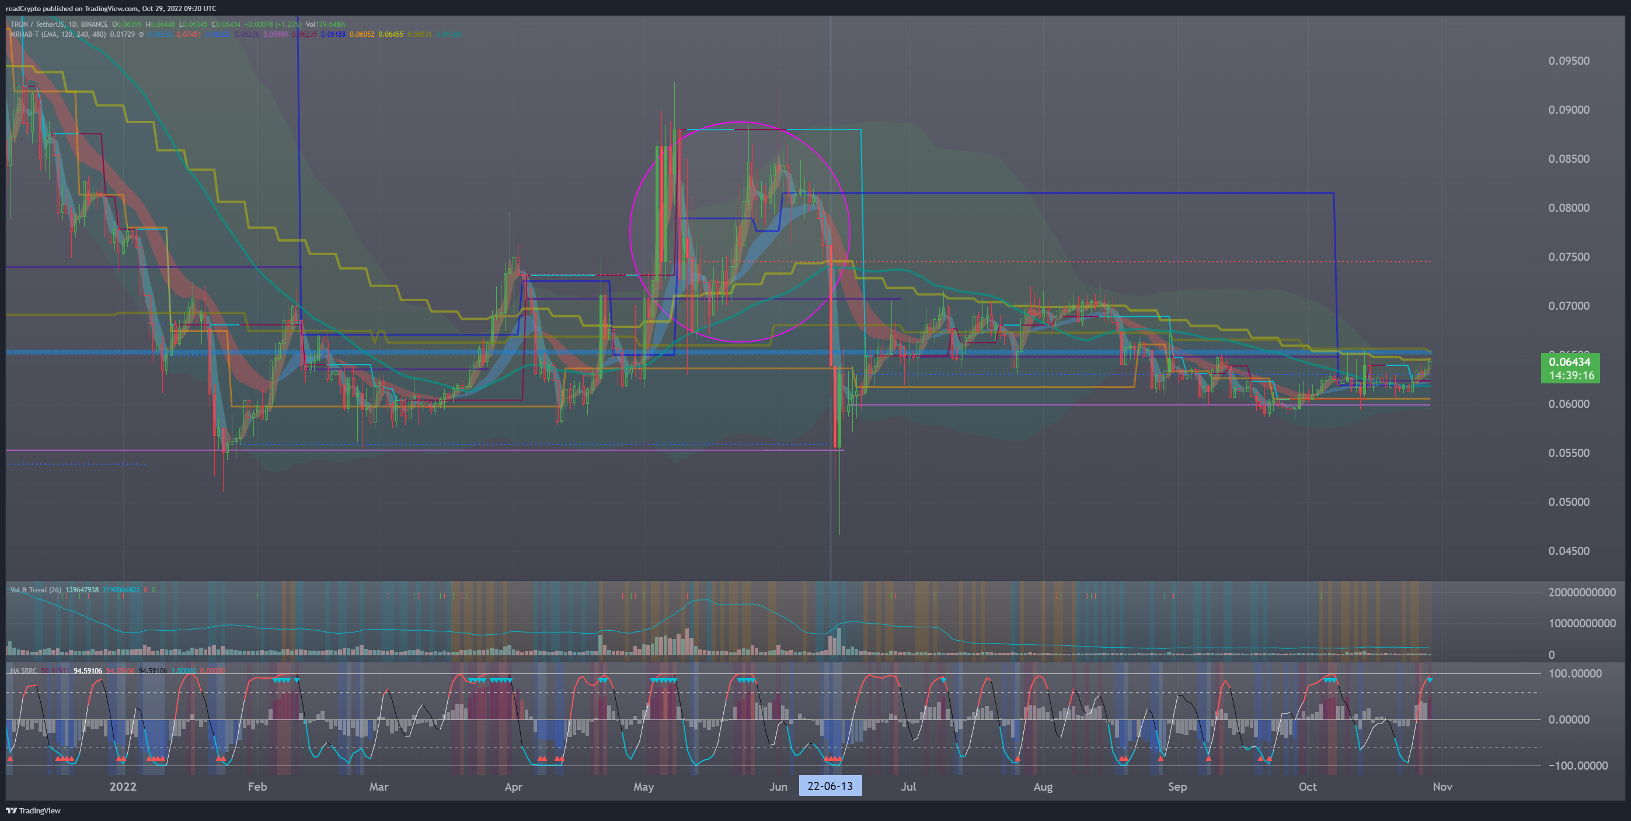Viewport: 1631px width, 821px height.
Task: Click the 0.06302 MRHAB-T value
Action: pyautogui.click(x=218, y=34)
